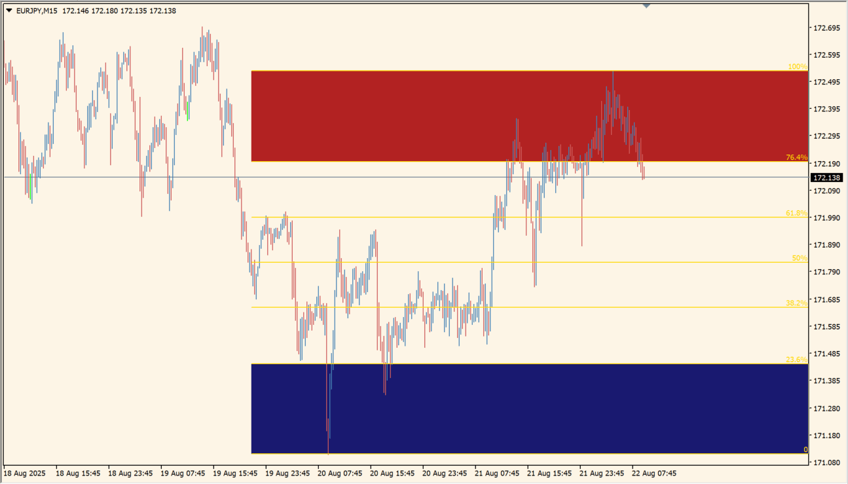
Task: Click price scale value 172.090
Action: click(826, 191)
